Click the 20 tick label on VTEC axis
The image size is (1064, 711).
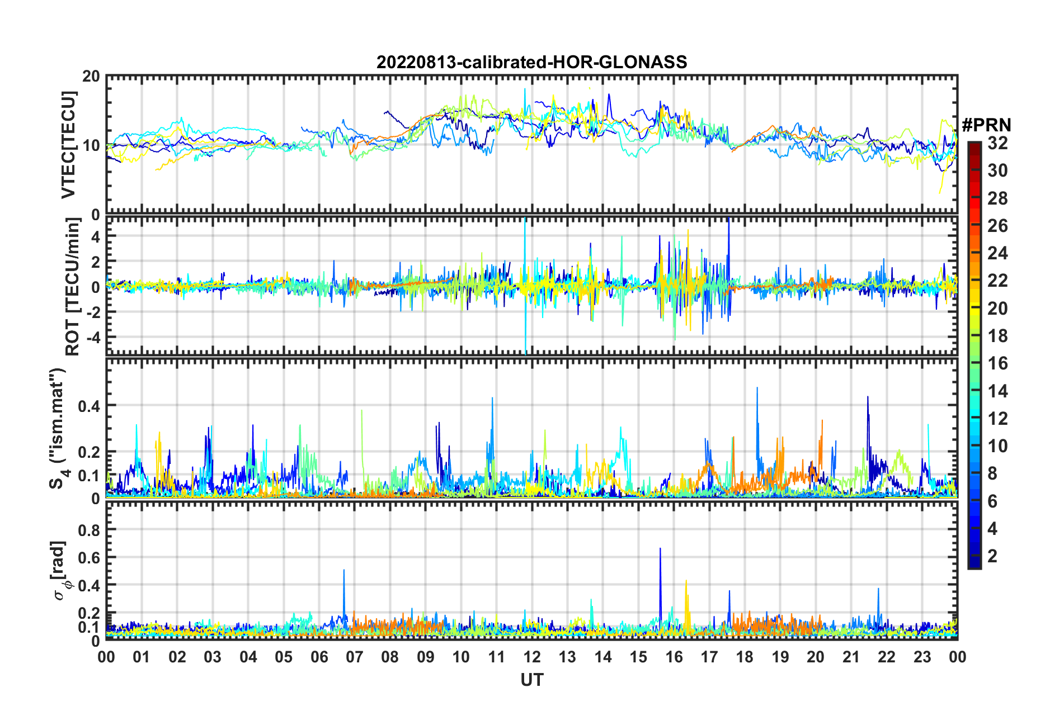(91, 77)
